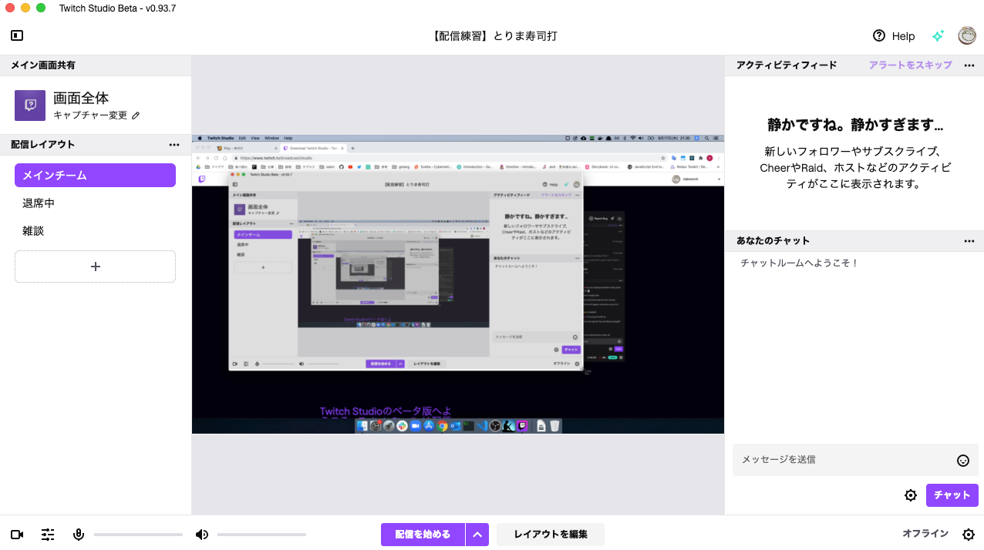The image size is (984, 550).
Task: Adjust the speaker volume slider
Action: (x=261, y=535)
